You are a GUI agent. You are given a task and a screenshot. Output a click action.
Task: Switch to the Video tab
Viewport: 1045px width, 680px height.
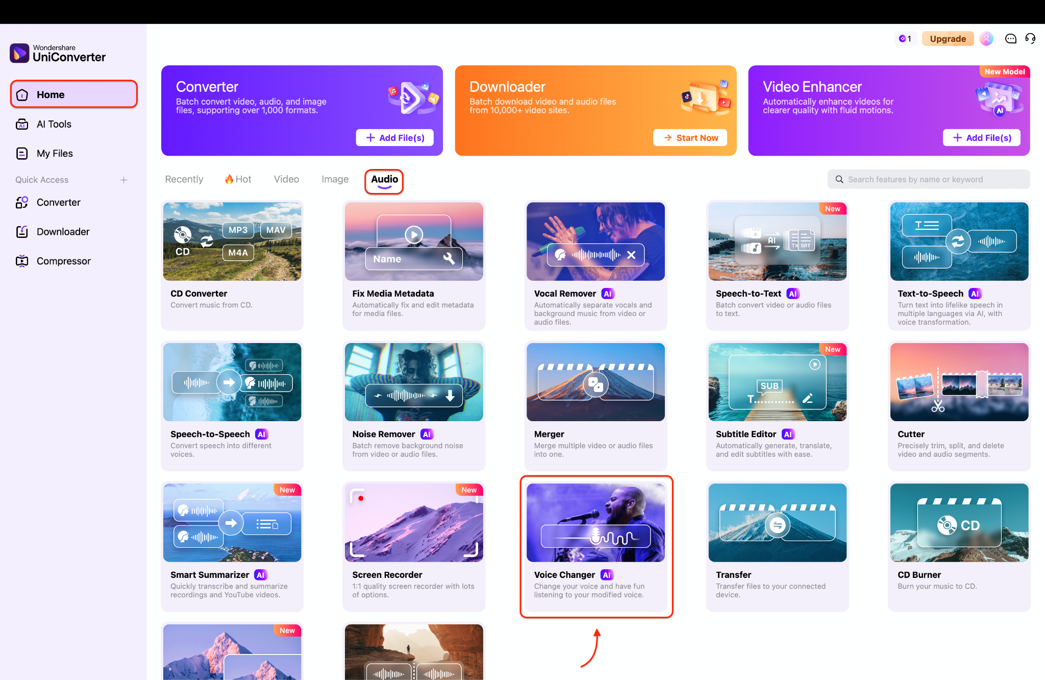pyautogui.click(x=286, y=179)
